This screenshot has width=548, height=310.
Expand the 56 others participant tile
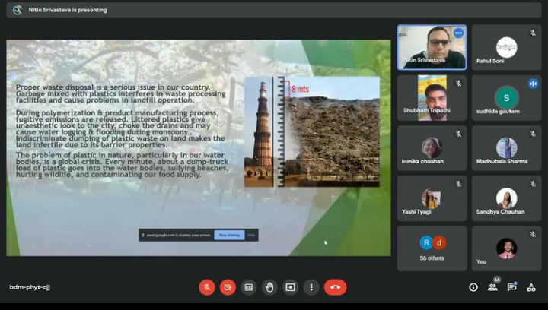(x=432, y=248)
